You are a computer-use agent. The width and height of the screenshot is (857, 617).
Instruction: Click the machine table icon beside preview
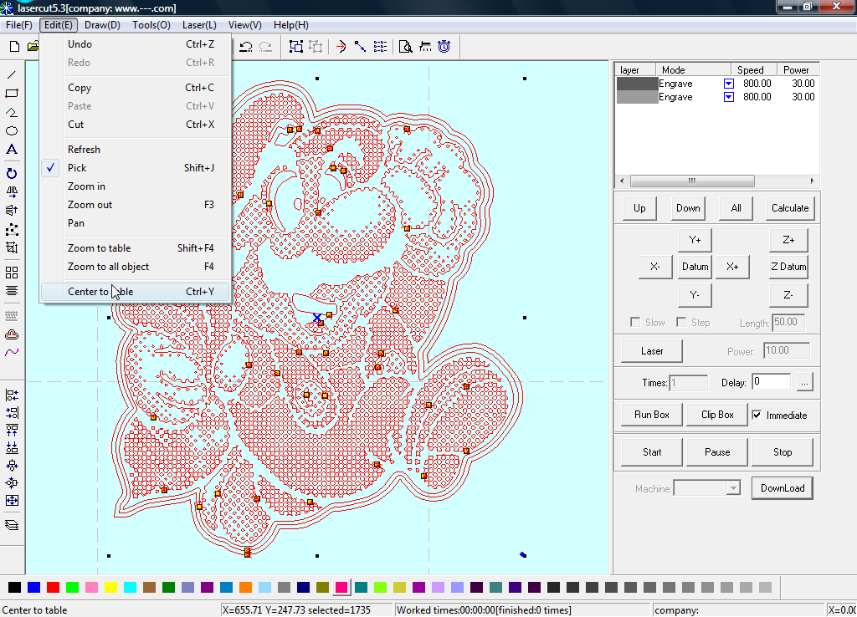click(x=425, y=47)
